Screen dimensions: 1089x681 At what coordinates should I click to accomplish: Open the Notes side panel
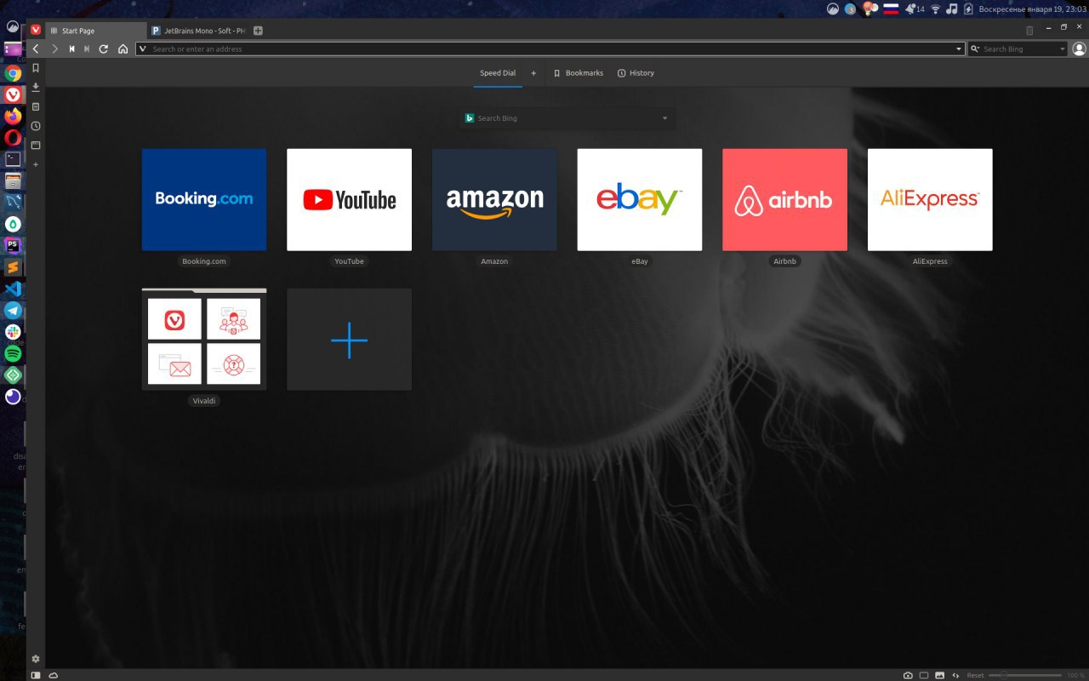pyautogui.click(x=36, y=106)
